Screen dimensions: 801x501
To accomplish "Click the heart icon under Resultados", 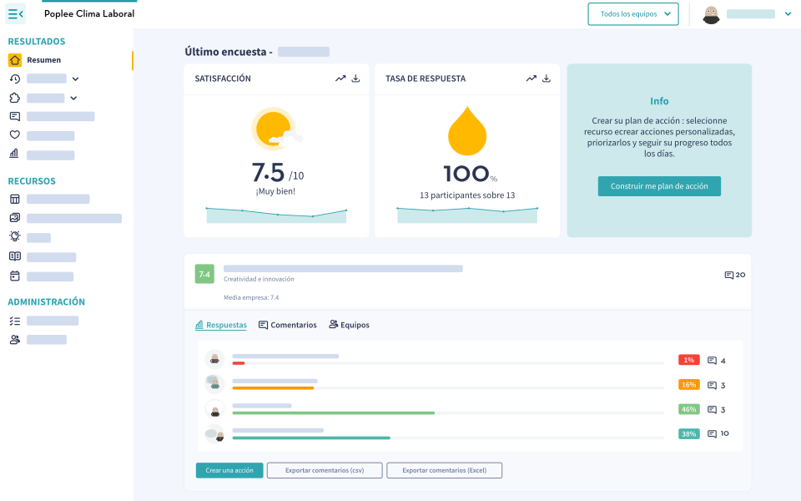I will click(13, 135).
